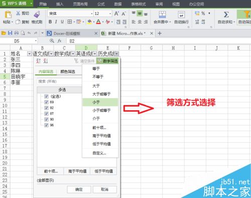Viewport: 251px width, 198px height.
Task: Click the Save disk icon
Action: tap(10, 33)
